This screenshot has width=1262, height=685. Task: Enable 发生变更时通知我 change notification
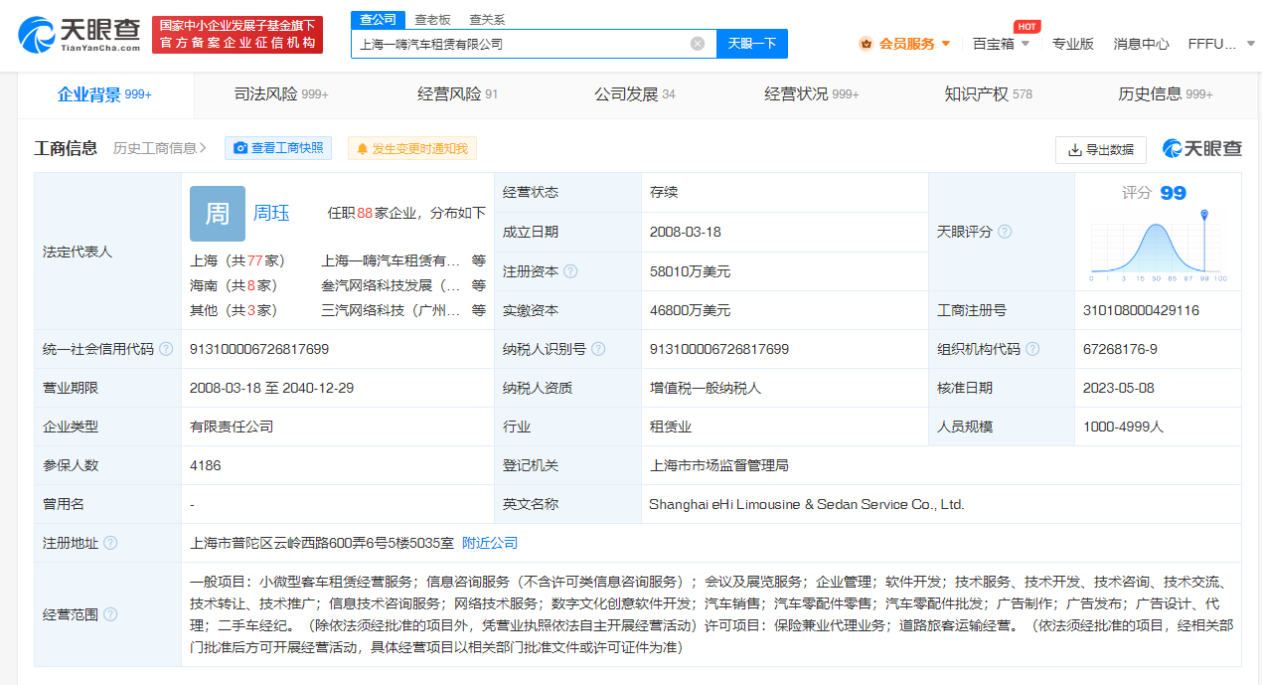point(412,148)
